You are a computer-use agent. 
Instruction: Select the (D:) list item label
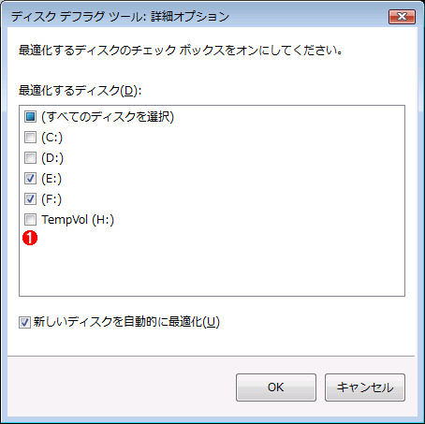tap(52, 158)
